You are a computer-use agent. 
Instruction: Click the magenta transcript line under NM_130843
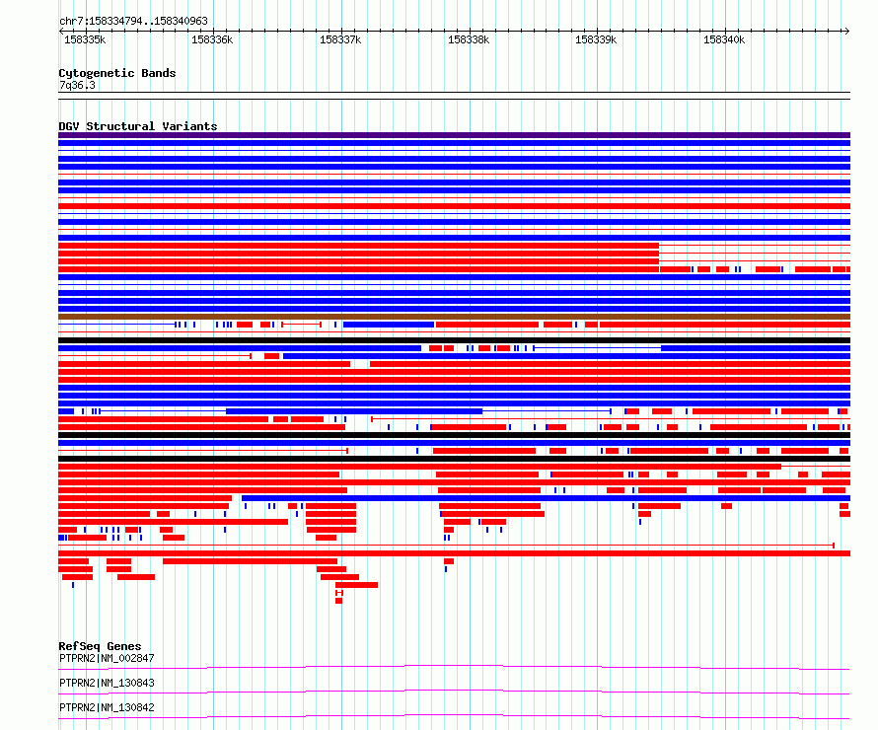coord(454,692)
